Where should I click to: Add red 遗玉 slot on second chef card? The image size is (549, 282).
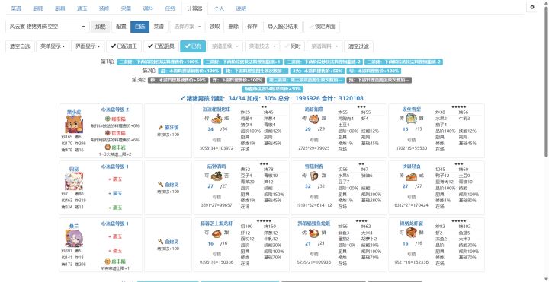pyautogui.click(x=115, y=179)
